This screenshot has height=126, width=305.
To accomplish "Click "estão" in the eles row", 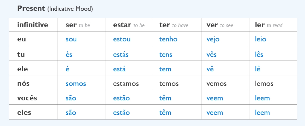I will pos(121,113).
